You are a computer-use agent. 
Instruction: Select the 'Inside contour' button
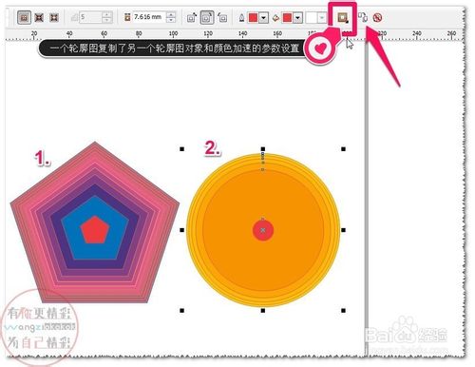tap(39, 17)
